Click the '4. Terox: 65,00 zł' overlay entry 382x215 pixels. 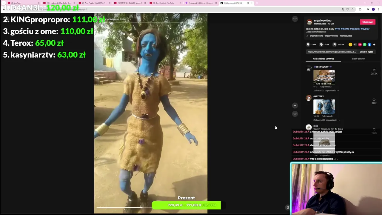click(x=33, y=43)
